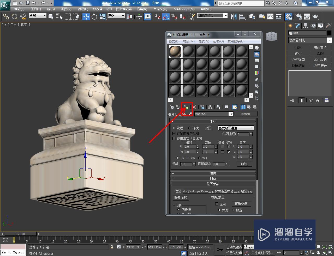The image size is (334, 256).
Task: Open the 模式(D) menu in material editor
Action: tap(174, 41)
